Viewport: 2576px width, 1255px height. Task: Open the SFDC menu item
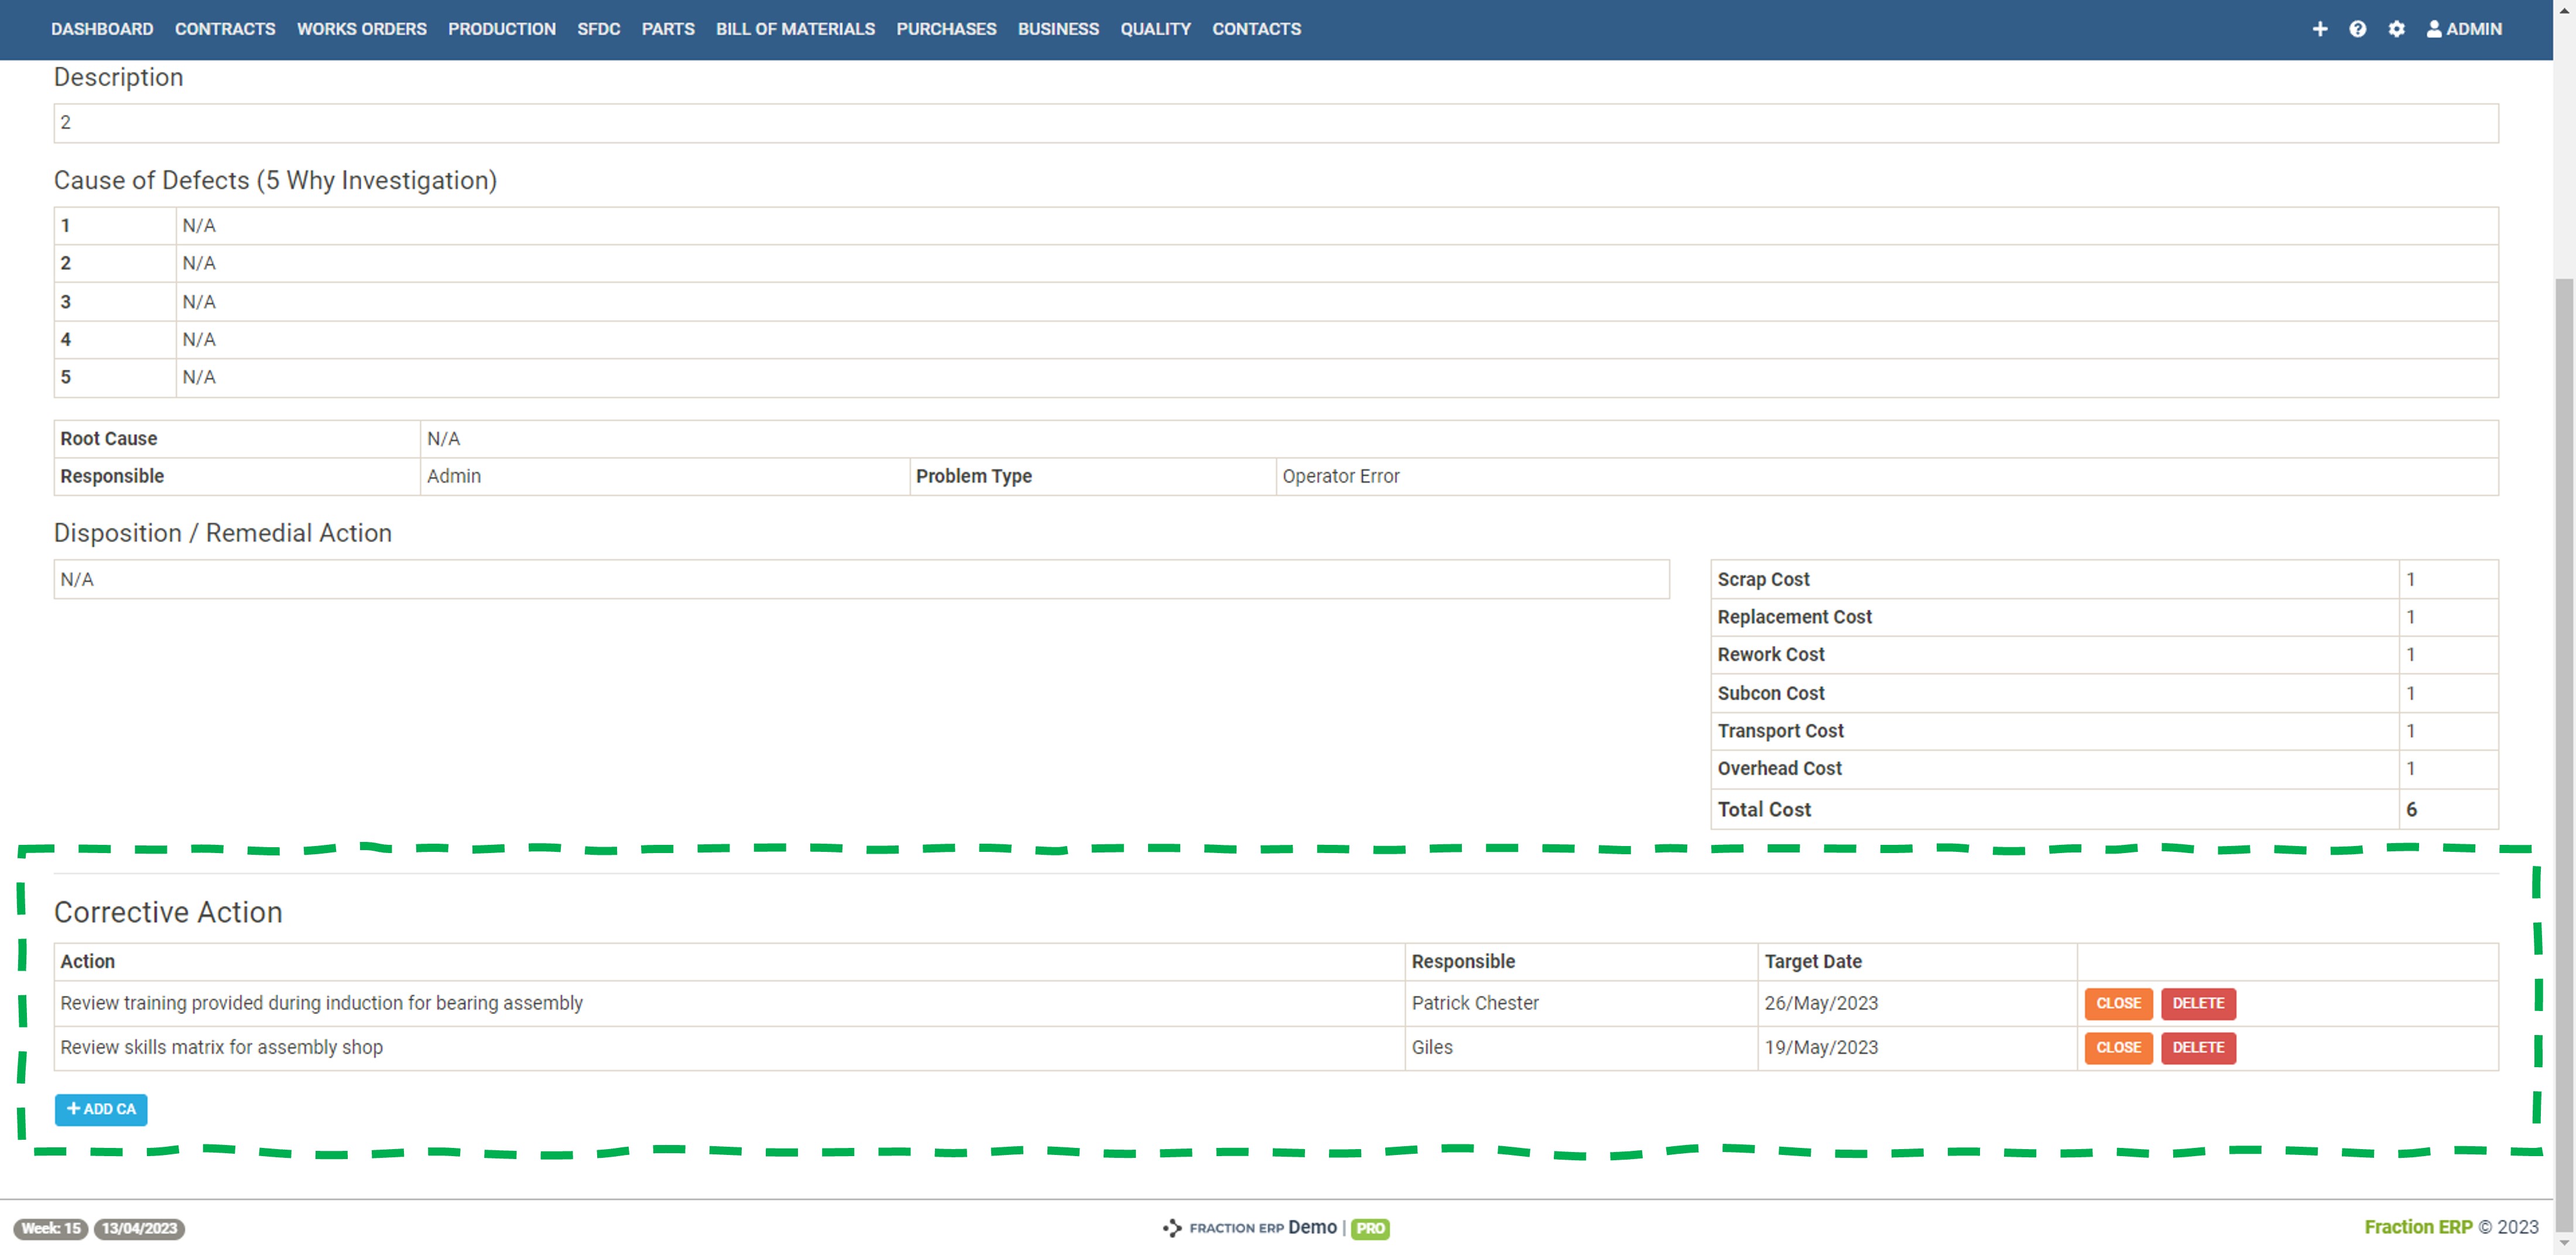pos(598,29)
